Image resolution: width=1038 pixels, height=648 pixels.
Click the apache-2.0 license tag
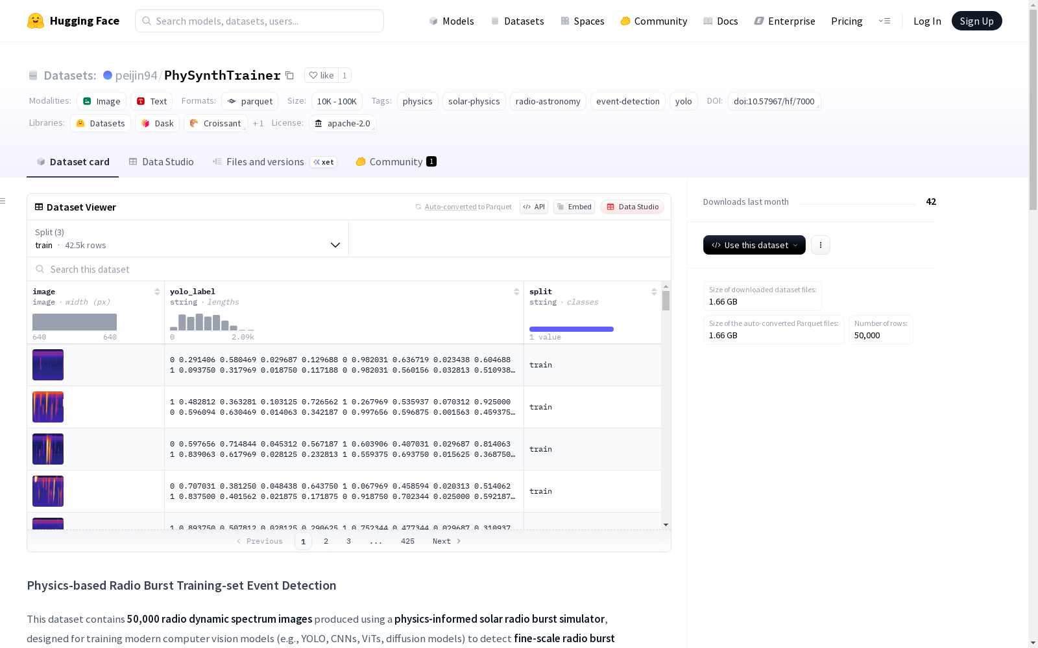click(343, 123)
